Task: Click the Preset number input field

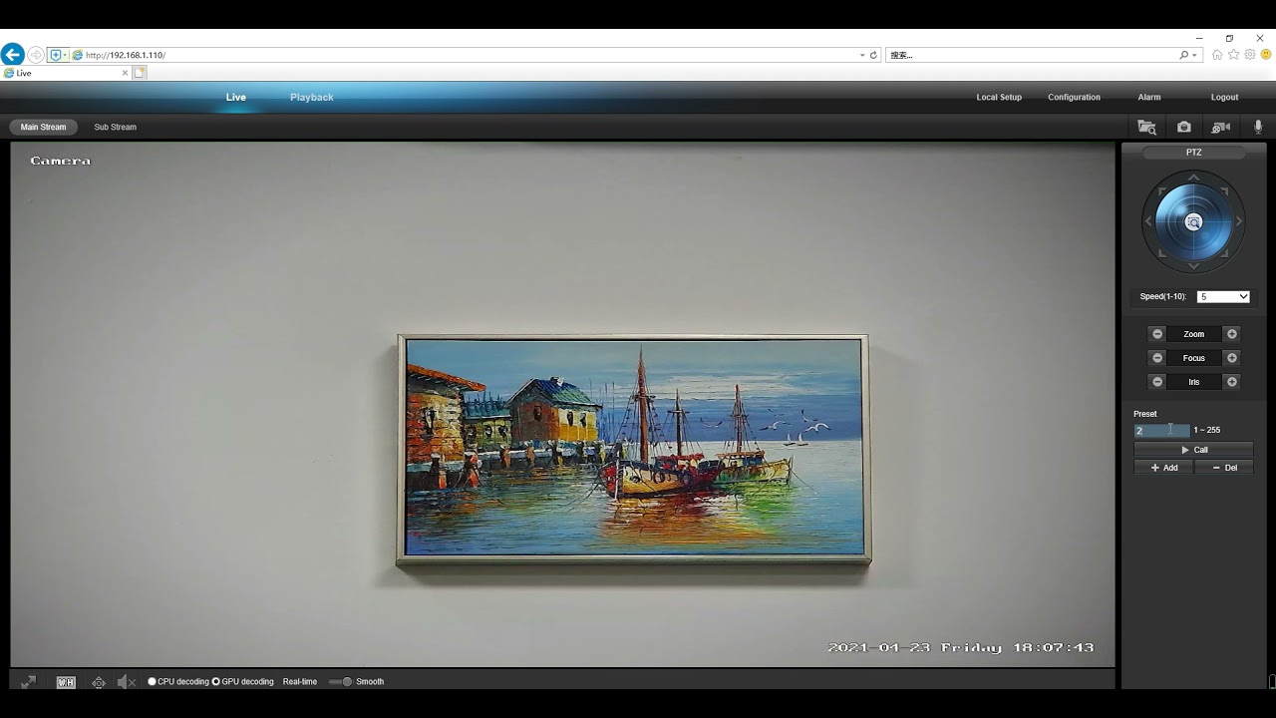Action: [1161, 430]
